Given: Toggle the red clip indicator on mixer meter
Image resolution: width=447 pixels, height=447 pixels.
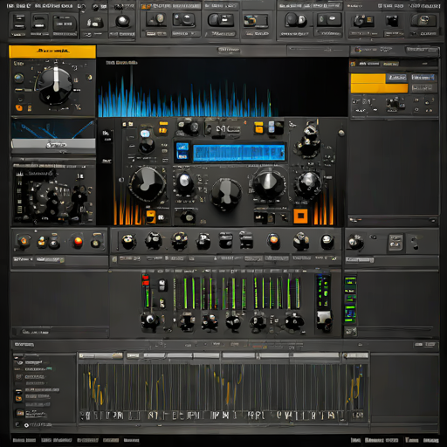Looking at the screenshot, I should click(x=146, y=280).
